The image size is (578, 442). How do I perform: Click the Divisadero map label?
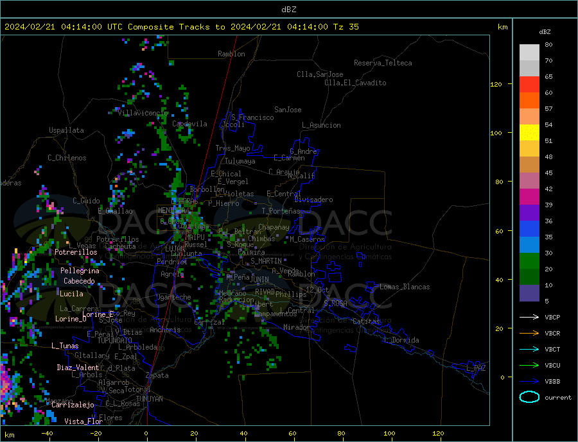click(x=313, y=200)
